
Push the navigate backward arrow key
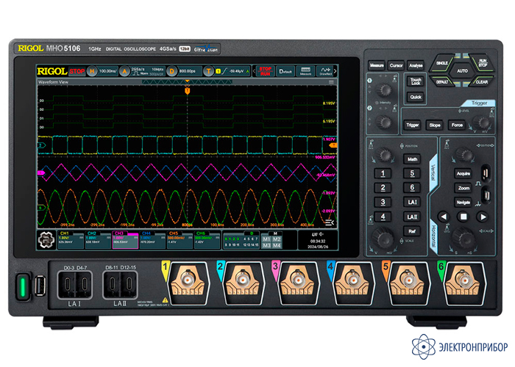tap(444, 217)
